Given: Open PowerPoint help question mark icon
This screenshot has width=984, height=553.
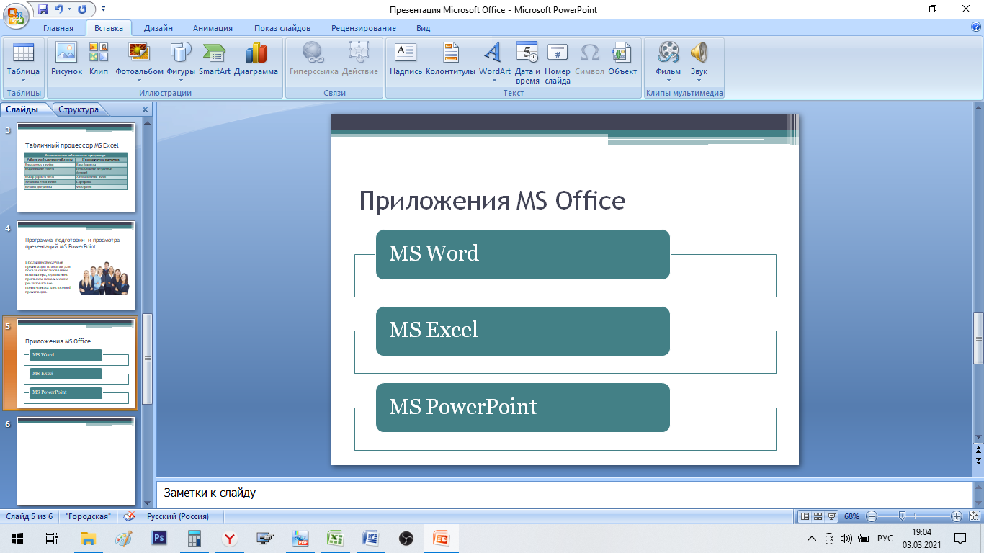Looking at the screenshot, I should click(x=976, y=27).
